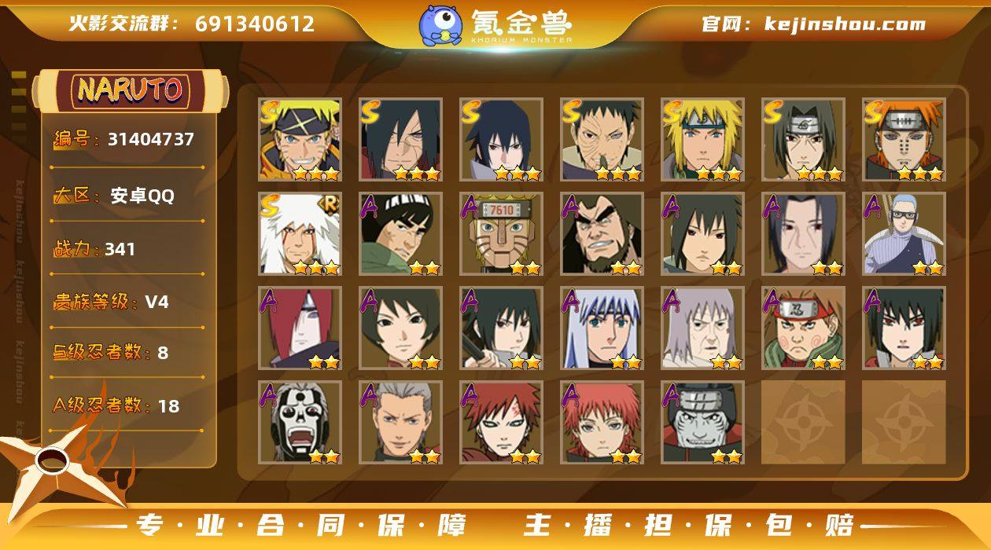Viewport: 991px width, 550px height.
Task: Click the large shuriken emblem in the corner
Action: pos(59,462)
